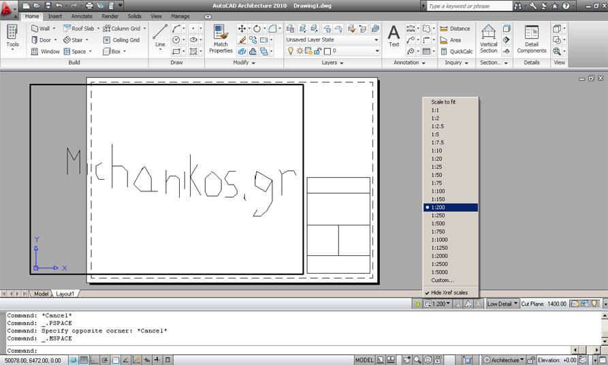
Task: Select the Stair tool
Action: [x=74, y=40]
